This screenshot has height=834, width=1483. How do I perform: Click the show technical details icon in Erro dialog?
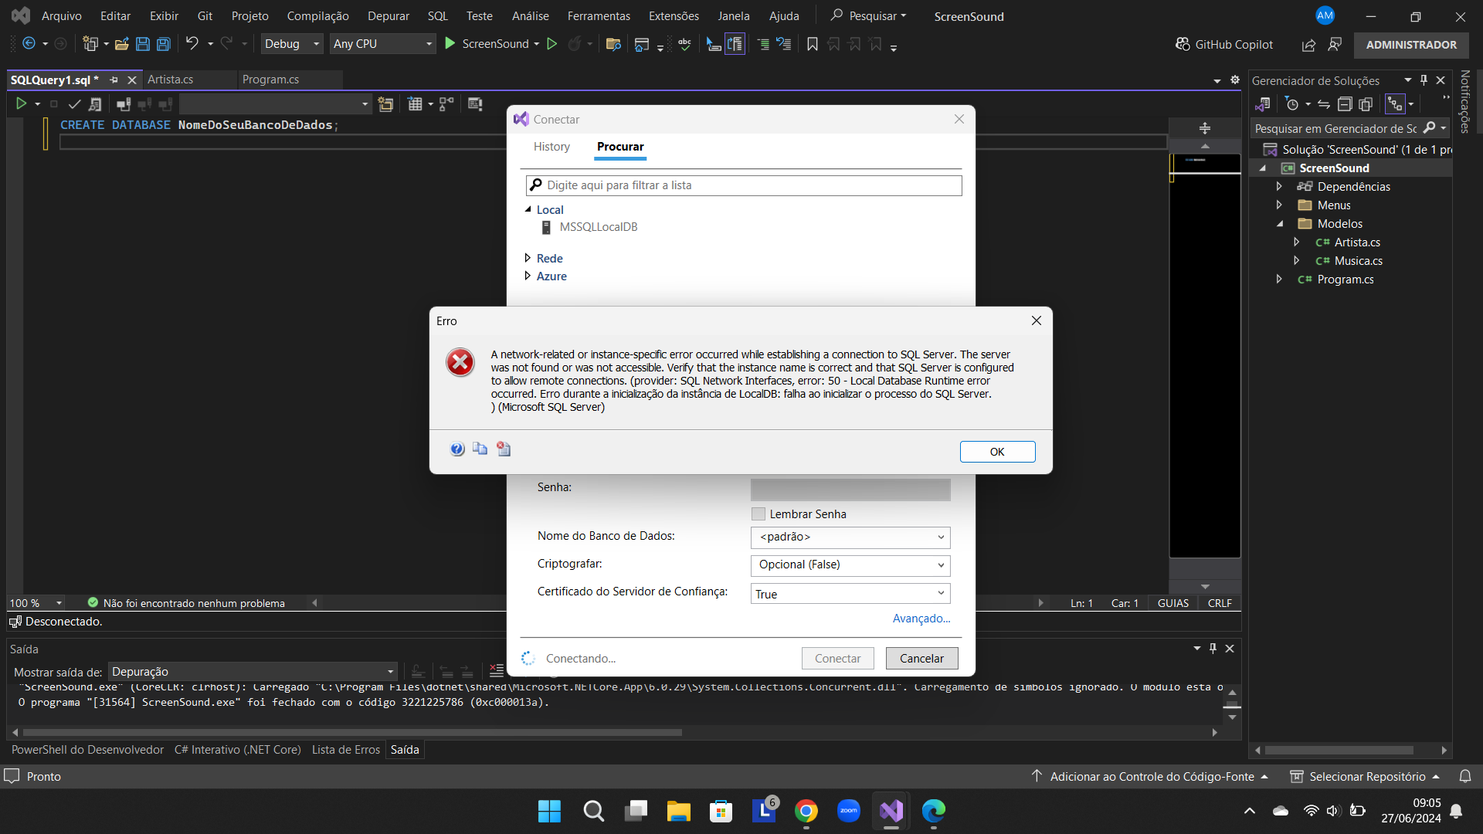[504, 449]
